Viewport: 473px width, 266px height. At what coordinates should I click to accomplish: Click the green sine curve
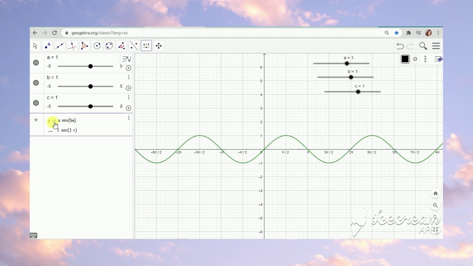tap(285, 136)
